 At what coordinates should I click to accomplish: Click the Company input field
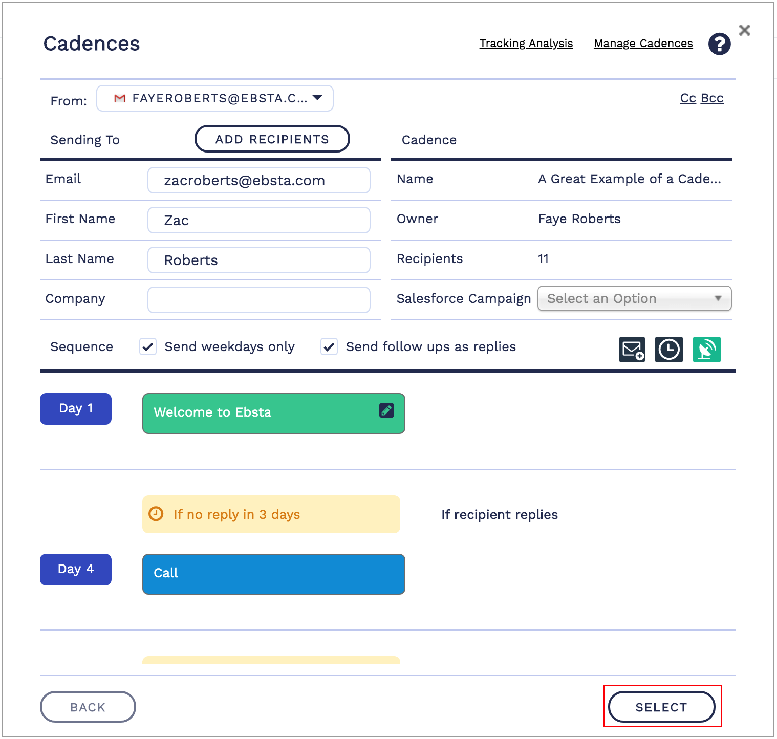tap(258, 300)
